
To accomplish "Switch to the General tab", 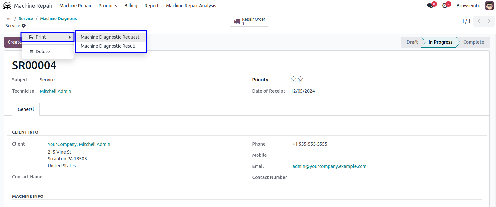I will (x=26, y=109).
